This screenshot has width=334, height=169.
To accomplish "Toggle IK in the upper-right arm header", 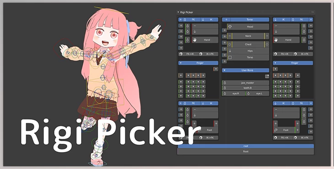I will (282, 20).
